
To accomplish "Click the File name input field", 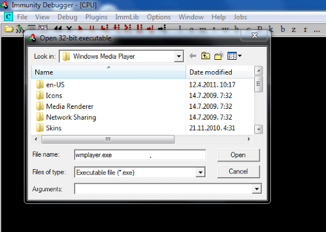I will pyautogui.click(x=140, y=155).
